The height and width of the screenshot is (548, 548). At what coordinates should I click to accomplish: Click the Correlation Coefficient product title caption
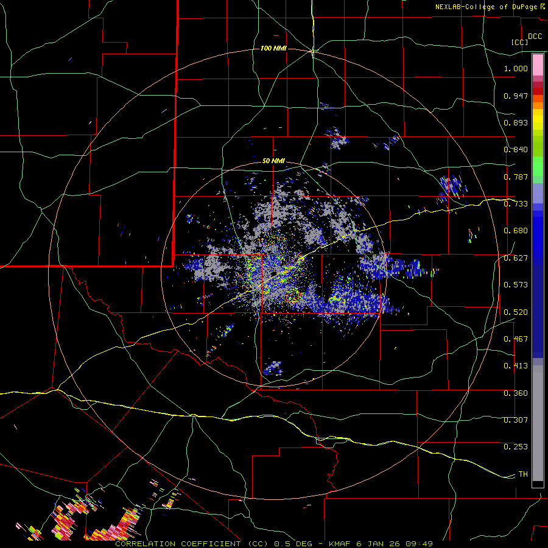(275, 544)
